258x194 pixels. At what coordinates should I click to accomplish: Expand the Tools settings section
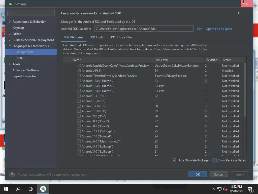[10, 64]
